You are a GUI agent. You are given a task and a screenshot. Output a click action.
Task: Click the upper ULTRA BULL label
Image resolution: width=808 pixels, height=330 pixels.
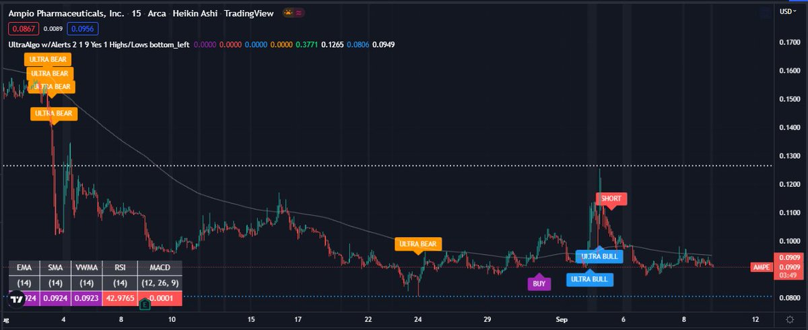click(600, 256)
